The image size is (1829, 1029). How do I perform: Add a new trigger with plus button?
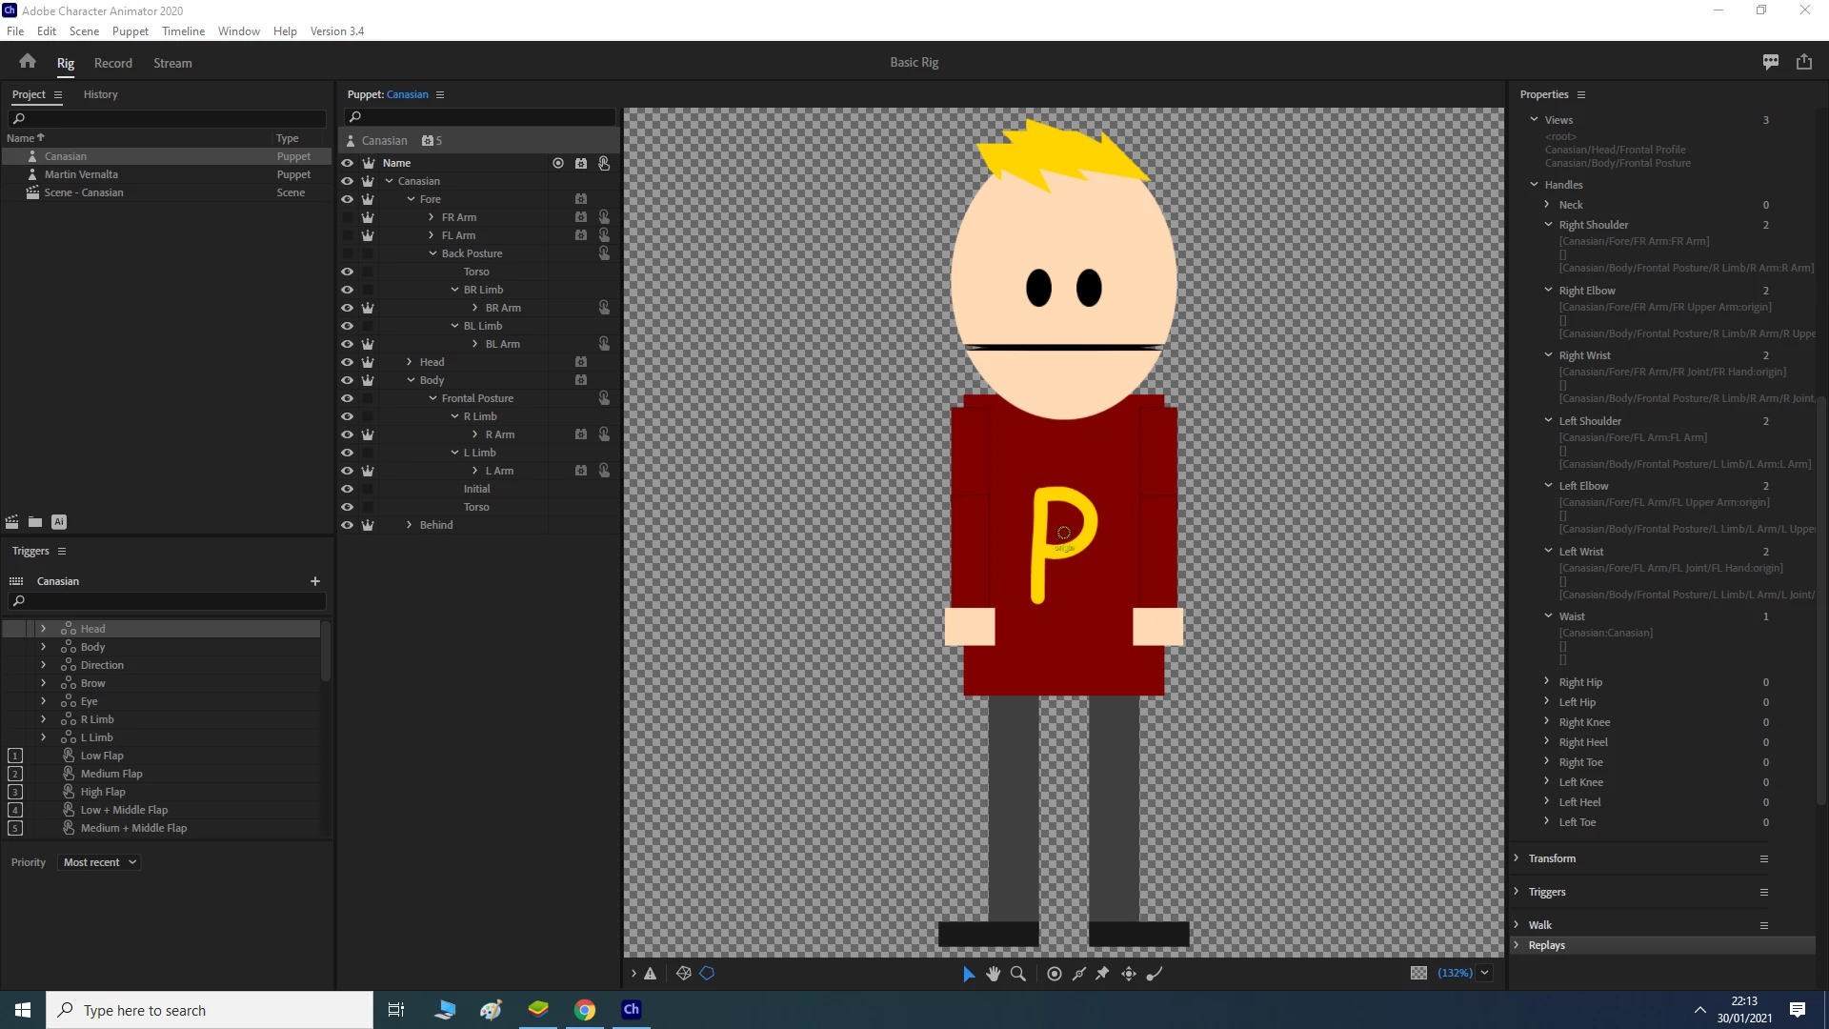pos(315,581)
